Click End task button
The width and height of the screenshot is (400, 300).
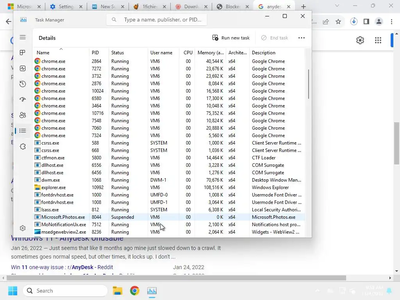click(275, 38)
